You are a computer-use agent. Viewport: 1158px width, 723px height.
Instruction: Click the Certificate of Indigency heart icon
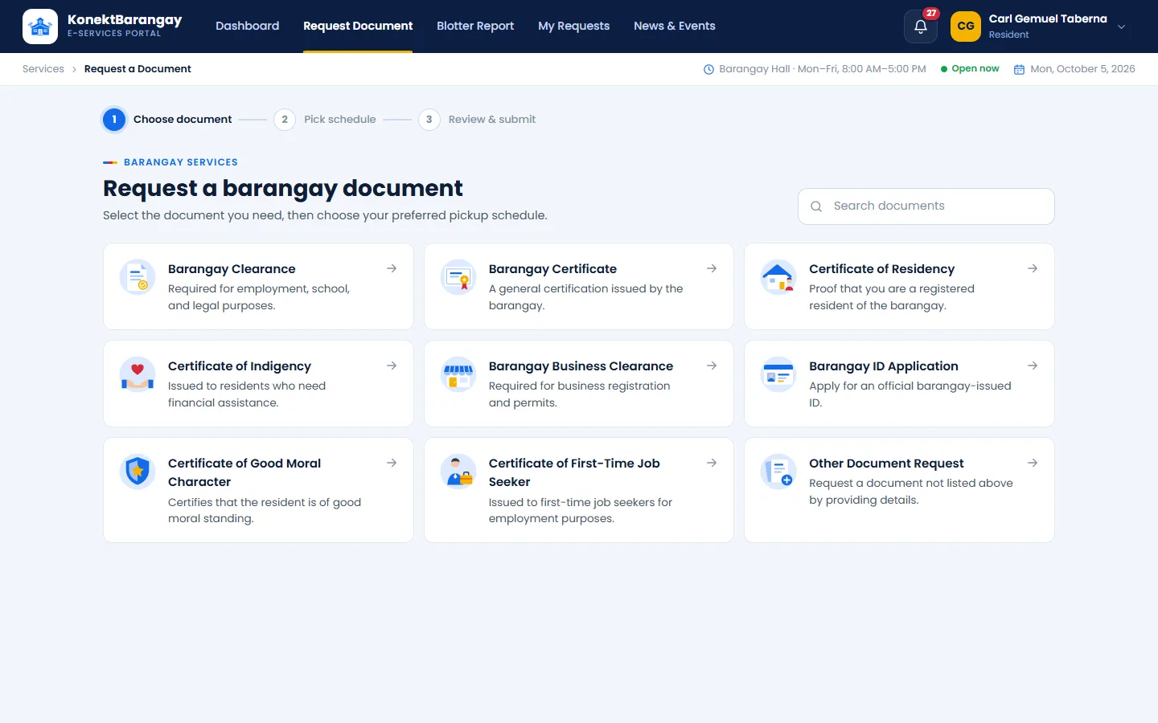[x=138, y=375]
